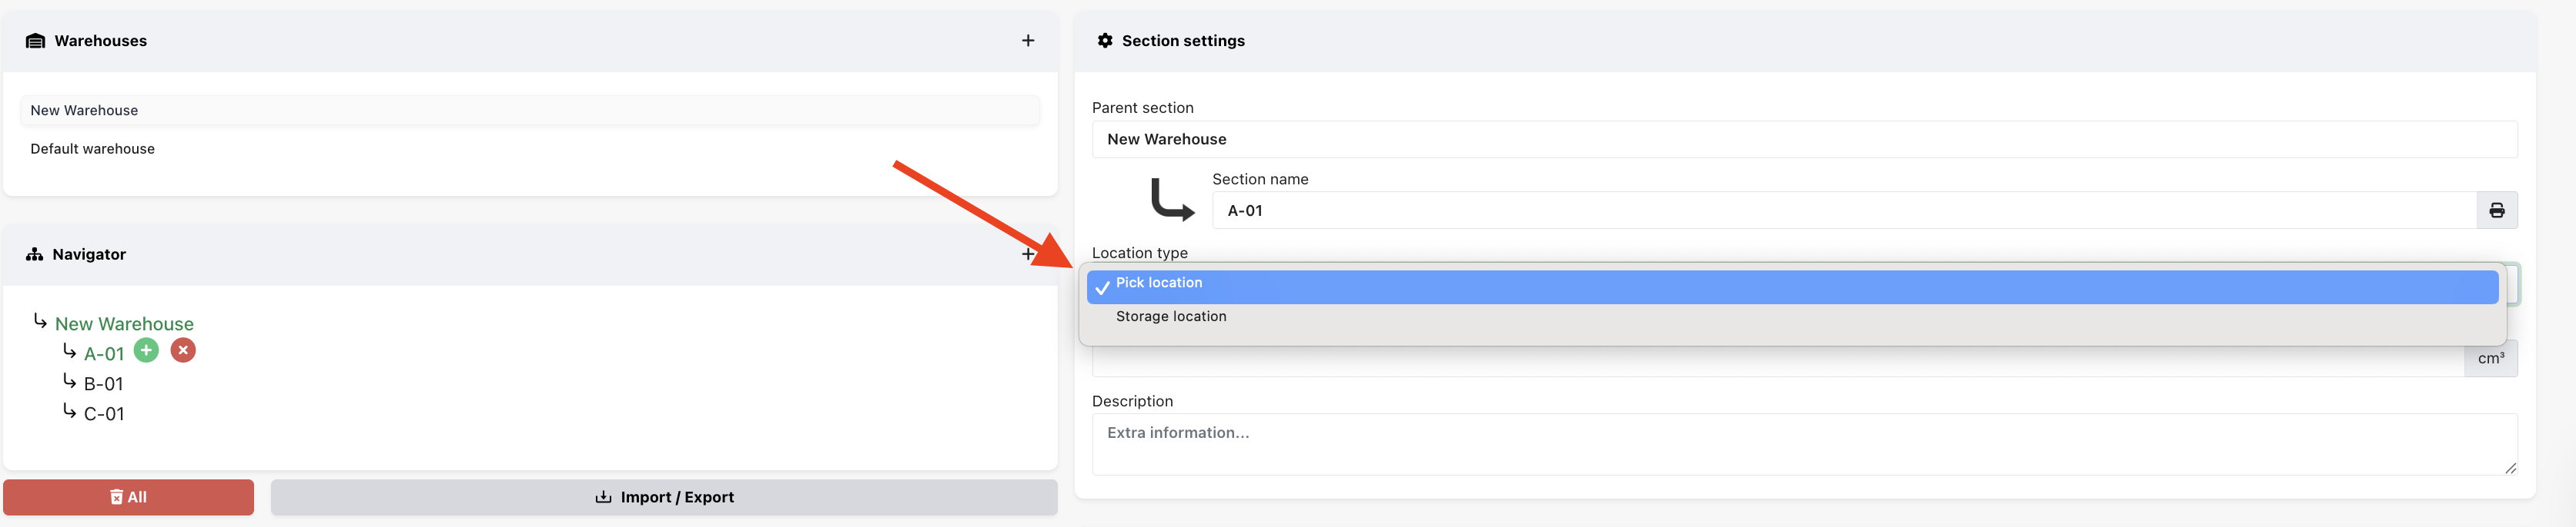
Task: Select C-01 in the navigator tree
Action: [x=104, y=414]
